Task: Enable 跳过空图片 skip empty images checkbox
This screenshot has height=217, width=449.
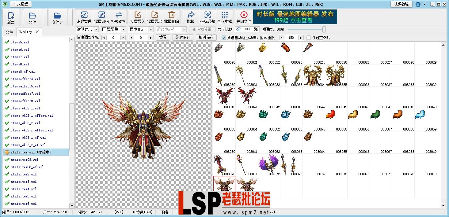Action: click(x=309, y=38)
